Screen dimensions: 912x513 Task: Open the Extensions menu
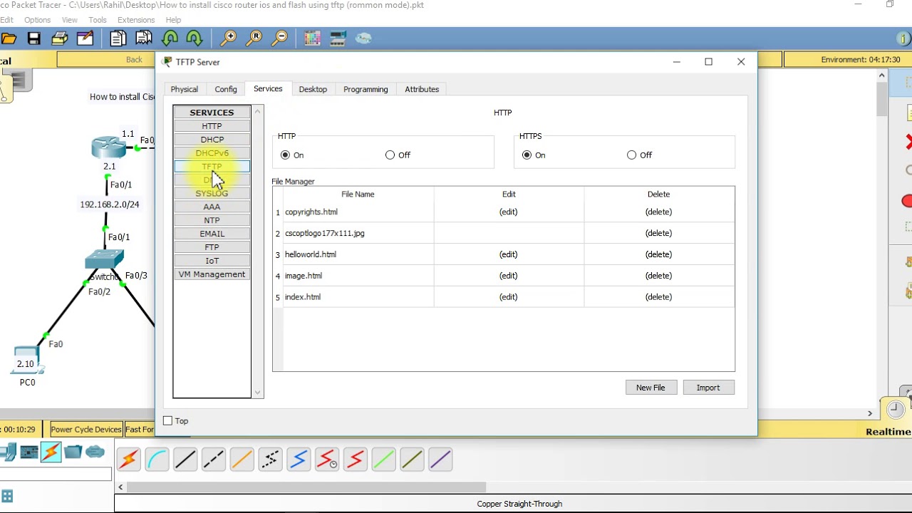[136, 20]
